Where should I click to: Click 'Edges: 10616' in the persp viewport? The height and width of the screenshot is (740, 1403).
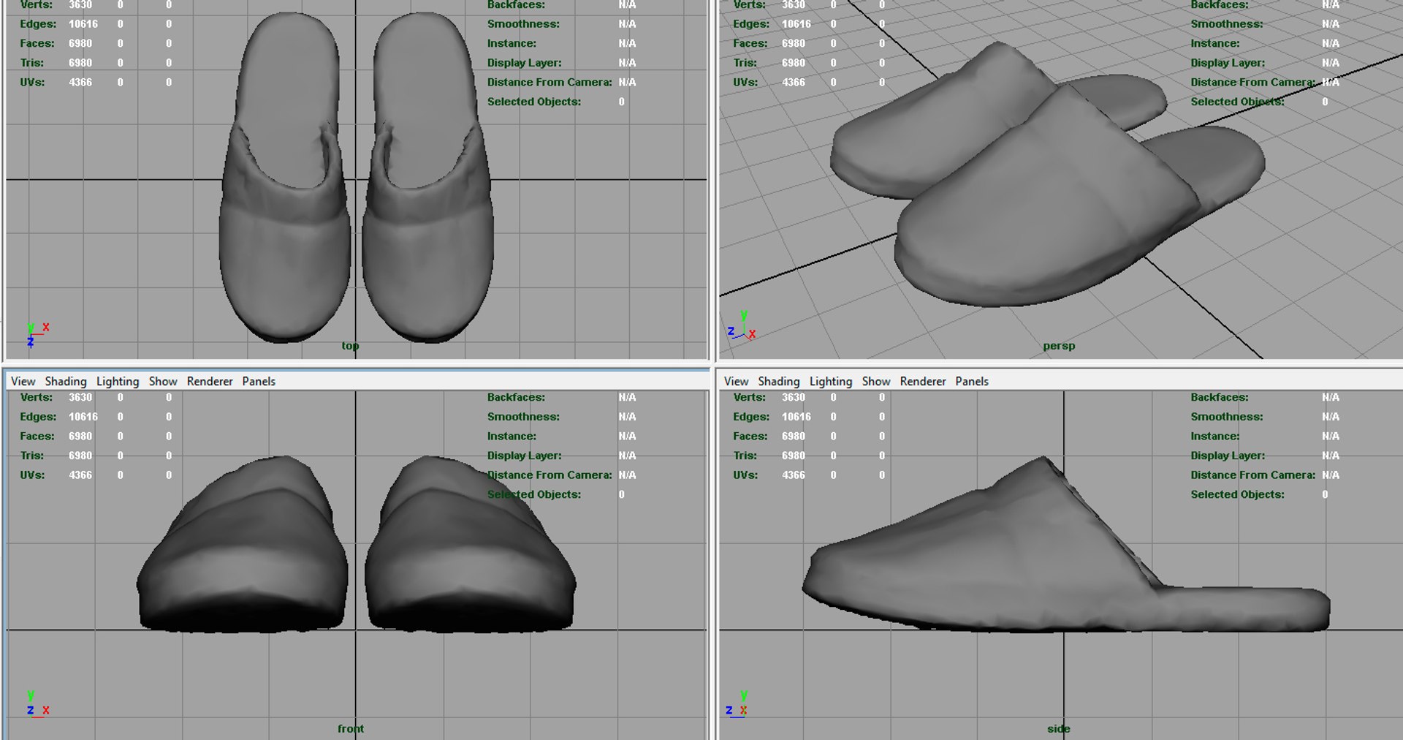(x=772, y=24)
